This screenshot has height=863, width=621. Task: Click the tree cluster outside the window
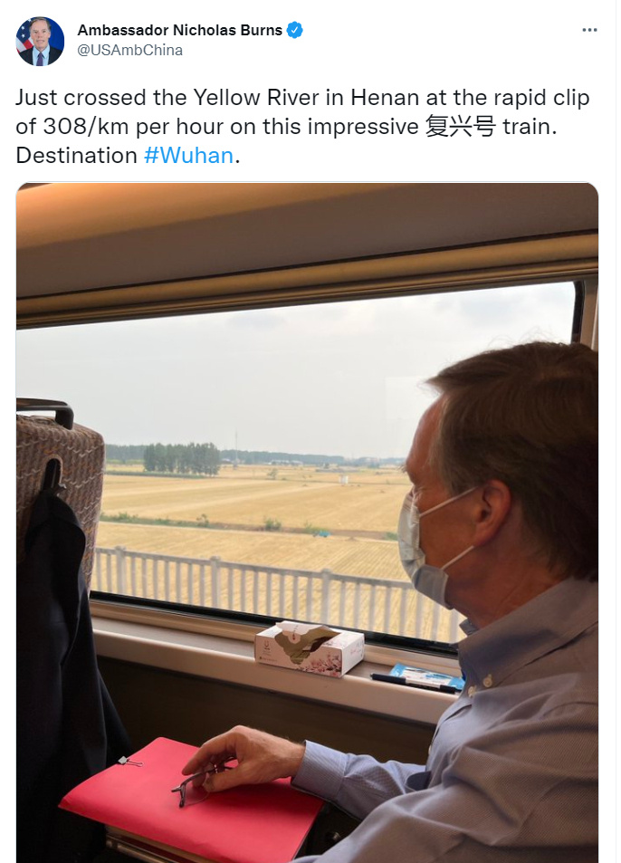click(182, 458)
